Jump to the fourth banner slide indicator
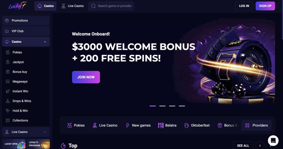Screen dimensions: 283x149 (x=182, y=106)
